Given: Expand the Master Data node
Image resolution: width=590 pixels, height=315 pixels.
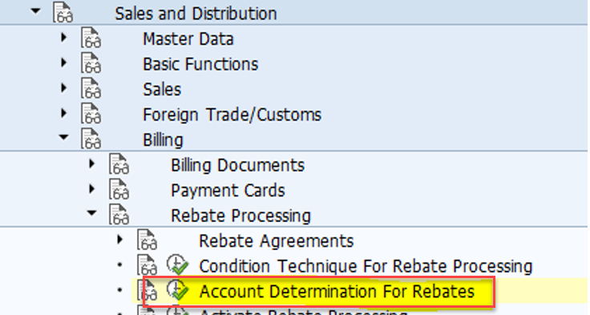Looking at the screenshot, I should (x=64, y=37).
